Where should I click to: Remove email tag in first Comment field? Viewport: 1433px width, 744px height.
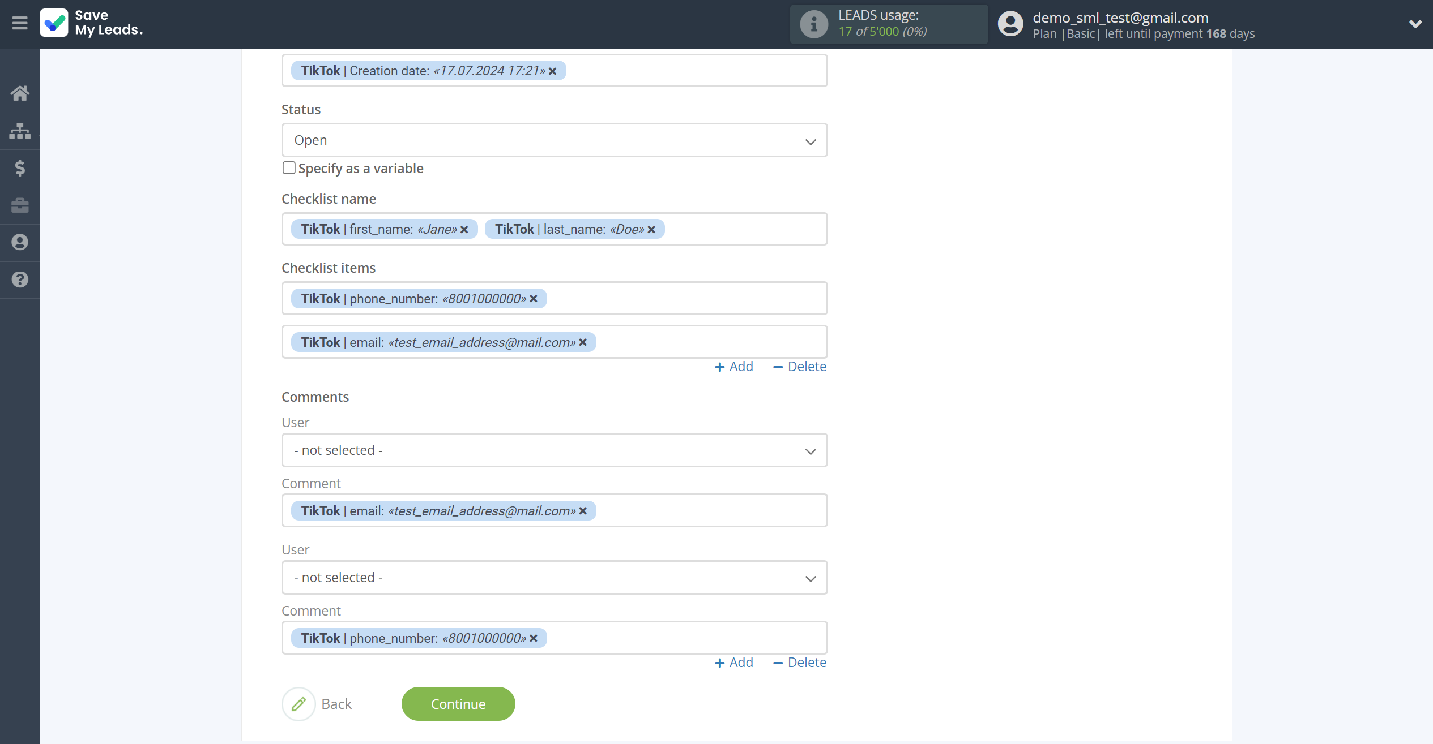coord(583,511)
